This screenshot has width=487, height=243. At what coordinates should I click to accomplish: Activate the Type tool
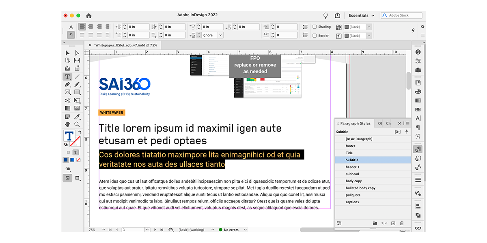point(67,77)
